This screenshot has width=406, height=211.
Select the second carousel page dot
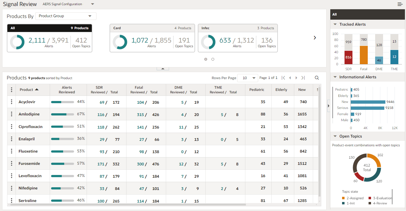pos(213,59)
